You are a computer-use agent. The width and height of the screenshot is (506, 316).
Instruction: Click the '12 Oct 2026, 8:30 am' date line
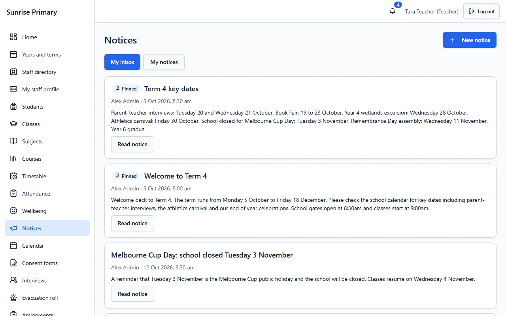(169, 267)
